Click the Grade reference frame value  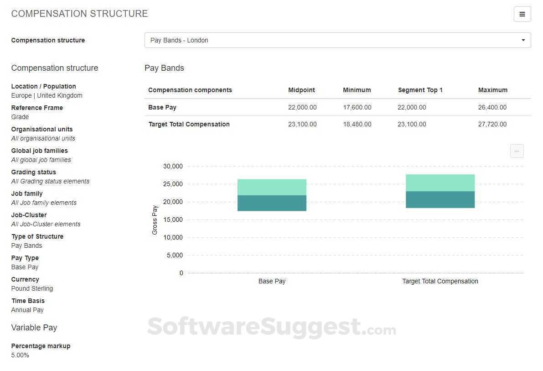[20, 117]
